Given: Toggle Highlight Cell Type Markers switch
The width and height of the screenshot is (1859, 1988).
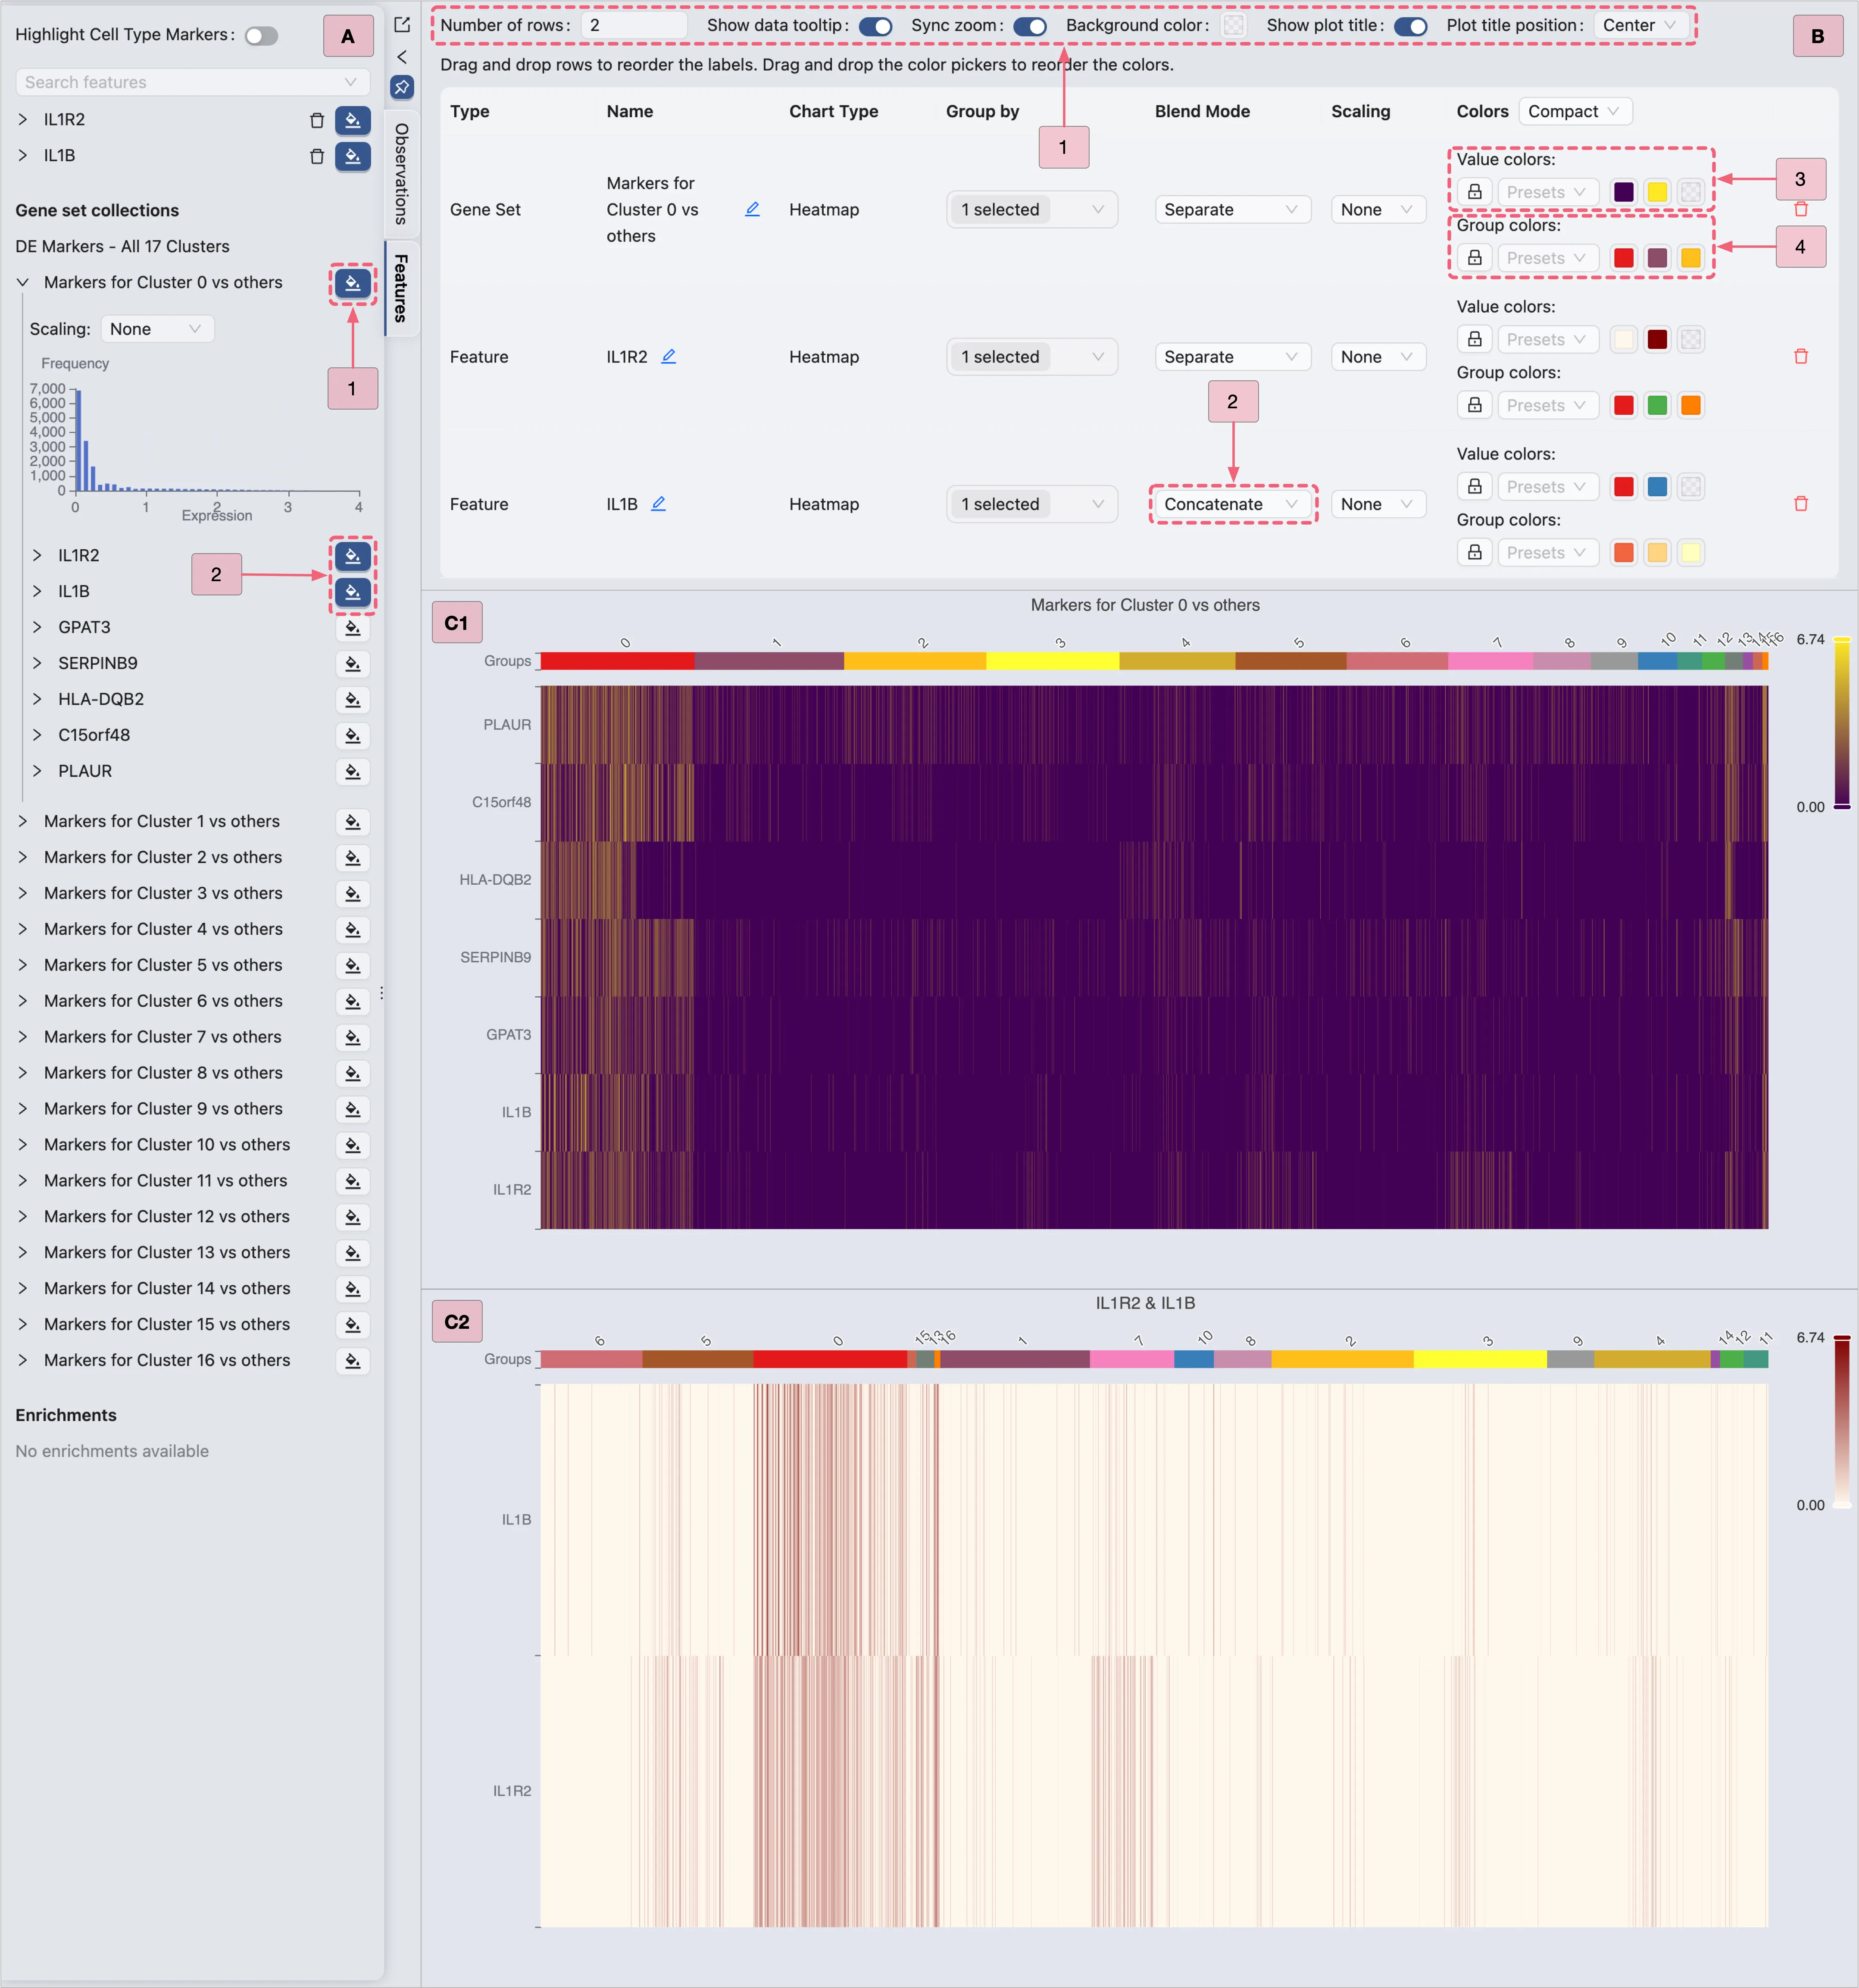Looking at the screenshot, I should 262,36.
